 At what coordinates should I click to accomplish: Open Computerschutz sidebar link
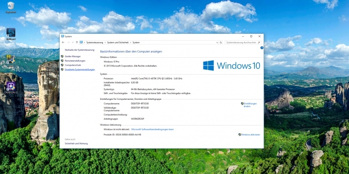[x=73, y=65]
